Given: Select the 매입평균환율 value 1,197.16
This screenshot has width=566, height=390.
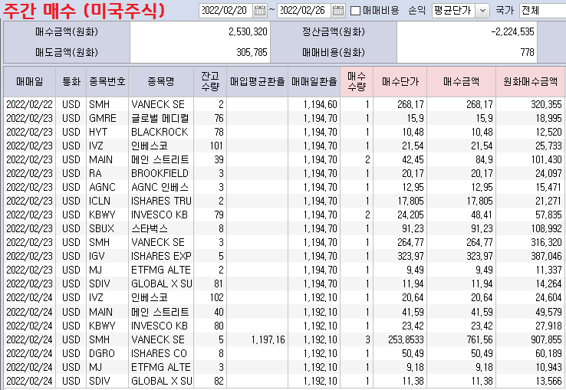Looking at the screenshot, I should click(258, 339).
